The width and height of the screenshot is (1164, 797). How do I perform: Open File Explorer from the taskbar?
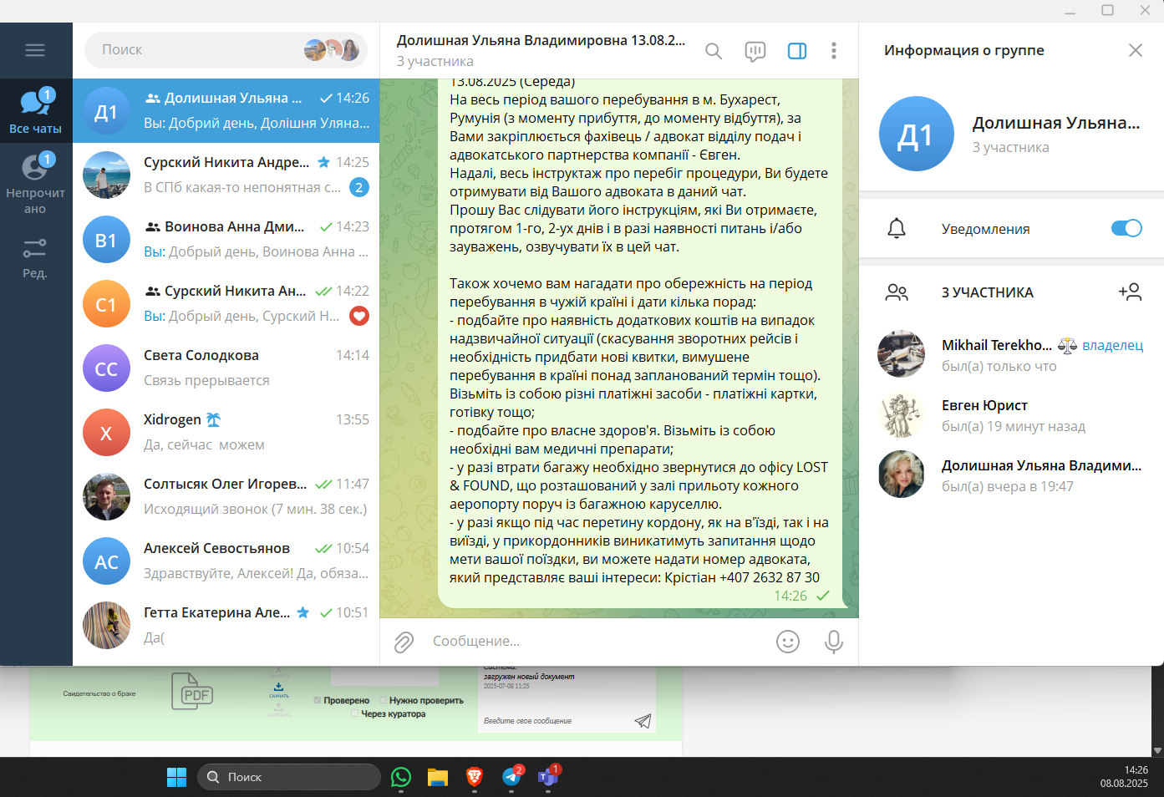pos(438,777)
